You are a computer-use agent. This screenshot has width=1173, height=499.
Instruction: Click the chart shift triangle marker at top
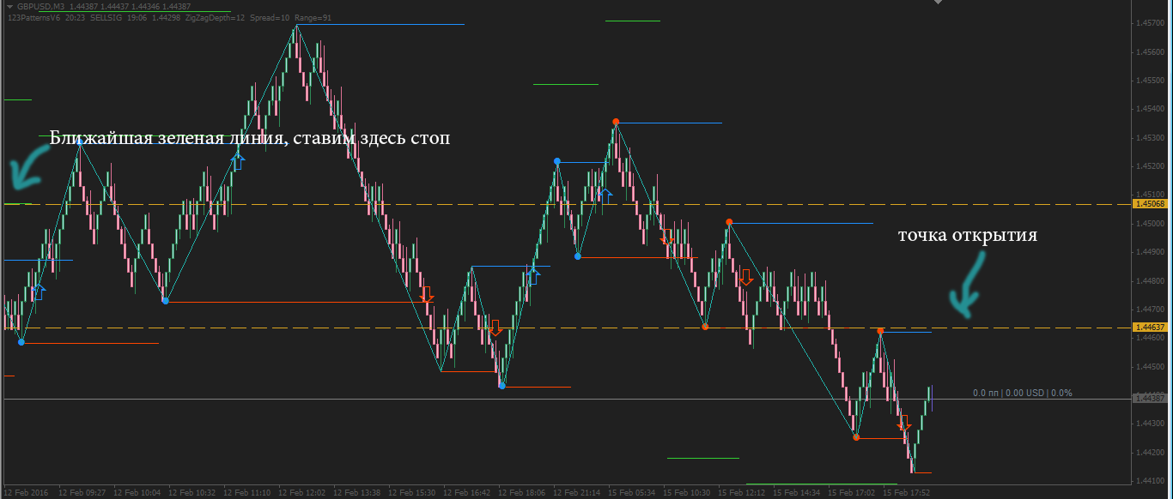pyautogui.click(x=937, y=3)
